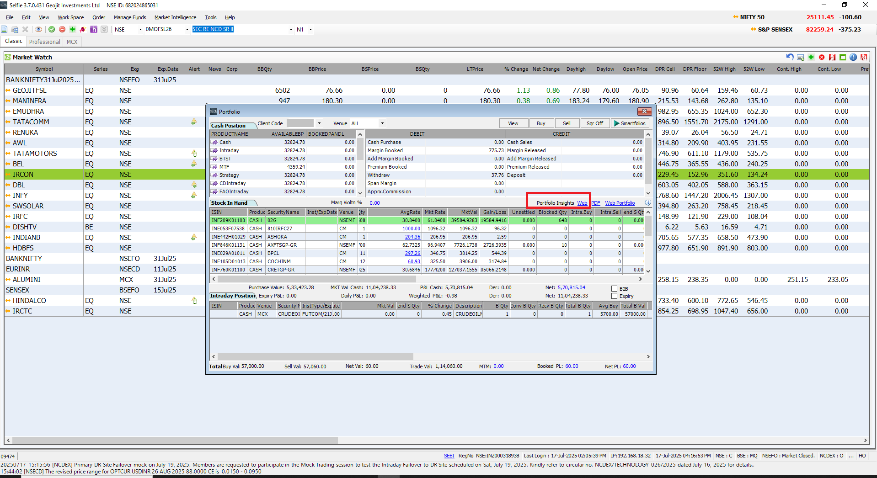Click the new document toolbar icon
The image size is (877, 478).
point(4,29)
